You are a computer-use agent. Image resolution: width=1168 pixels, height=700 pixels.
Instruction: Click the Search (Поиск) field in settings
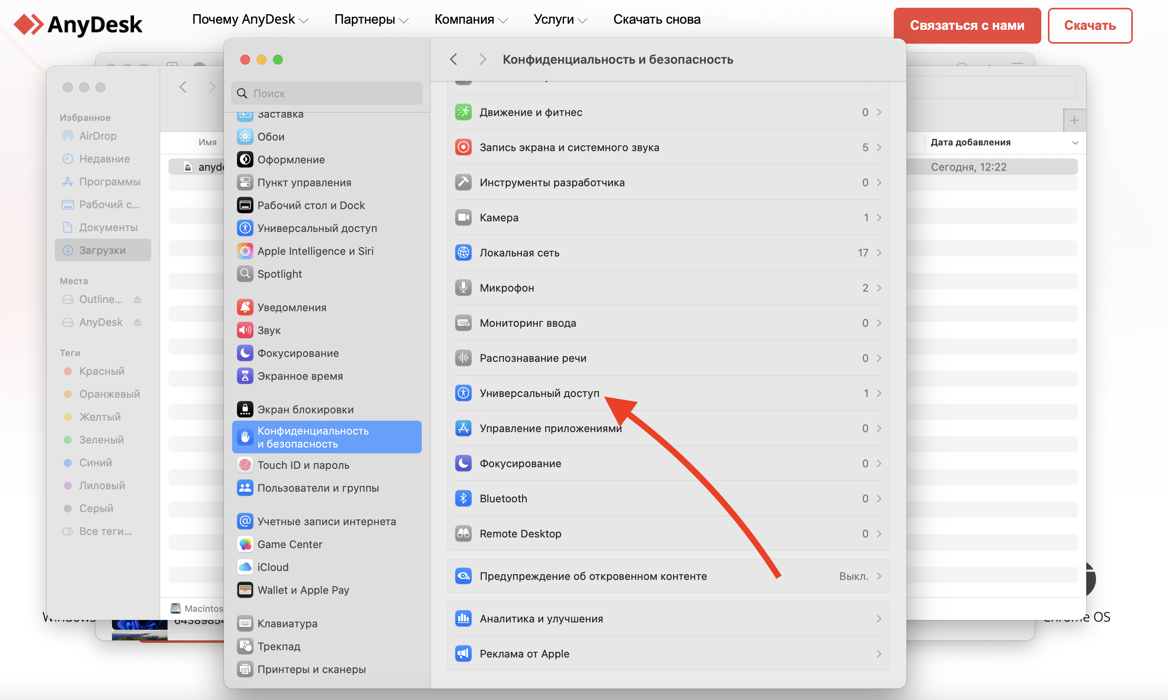coord(327,94)
